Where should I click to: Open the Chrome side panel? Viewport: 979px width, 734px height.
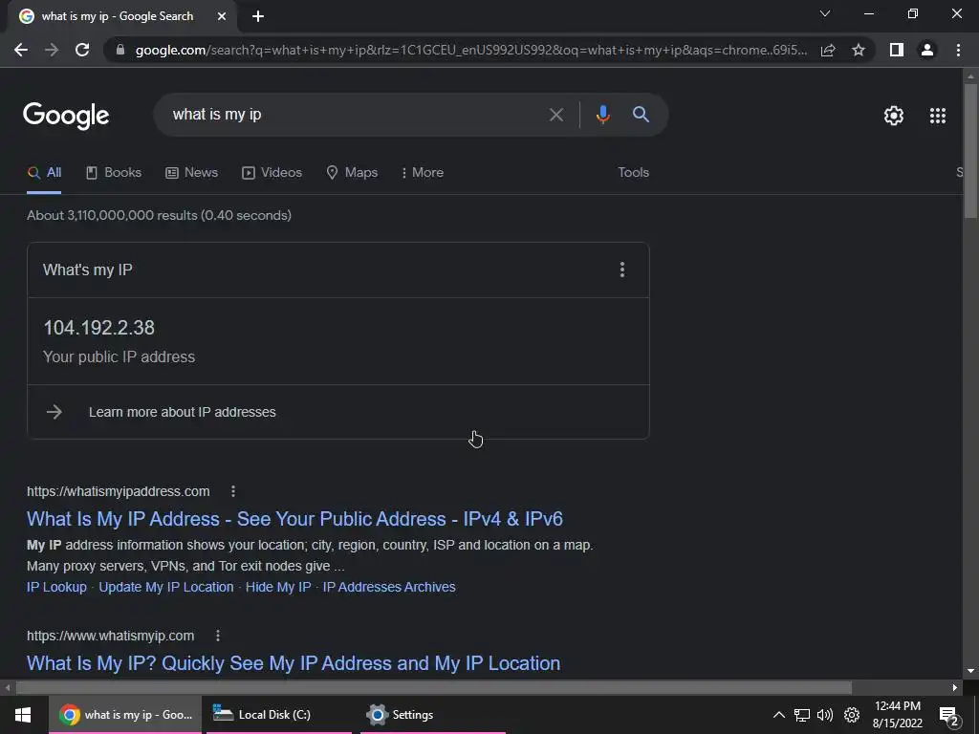(x=897, y=50)
